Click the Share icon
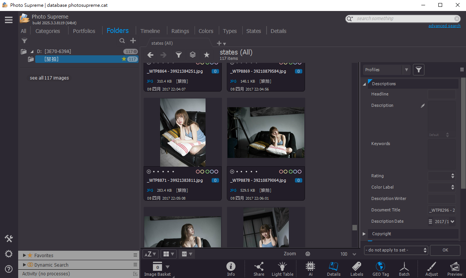Screen dimensions: 466x278 click(259, 269)
